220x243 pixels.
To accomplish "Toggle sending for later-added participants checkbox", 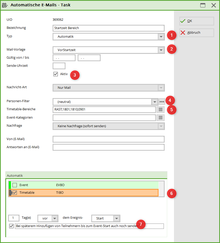I will coord(11,226).
